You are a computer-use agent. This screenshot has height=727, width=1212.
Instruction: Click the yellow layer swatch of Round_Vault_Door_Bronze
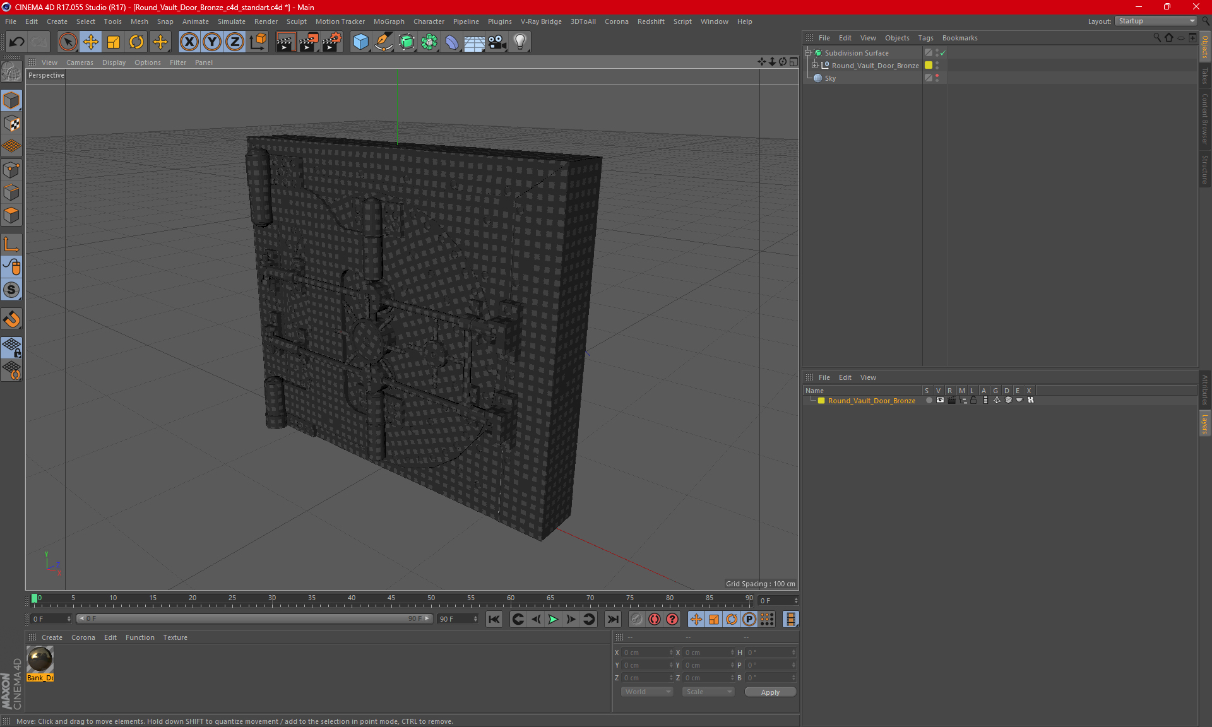pyautogui.click(x=929, y=65)
